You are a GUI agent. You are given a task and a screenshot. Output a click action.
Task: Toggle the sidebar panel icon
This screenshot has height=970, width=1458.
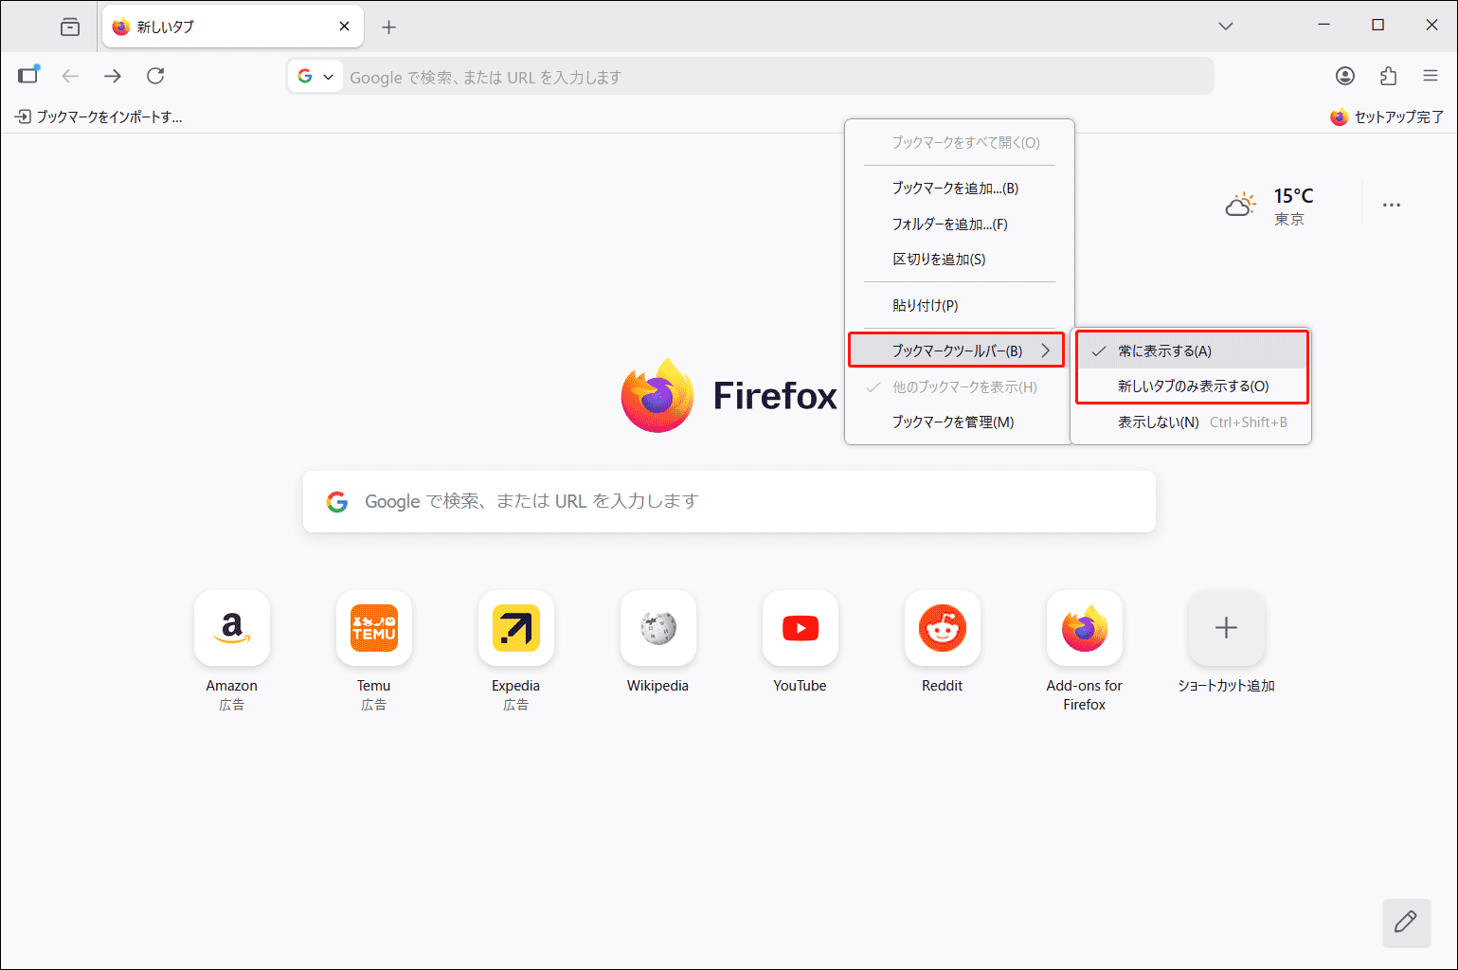coord(27,76)
